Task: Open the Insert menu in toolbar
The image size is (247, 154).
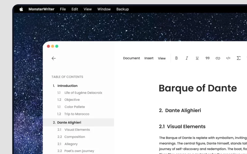Action: (149, 58)
